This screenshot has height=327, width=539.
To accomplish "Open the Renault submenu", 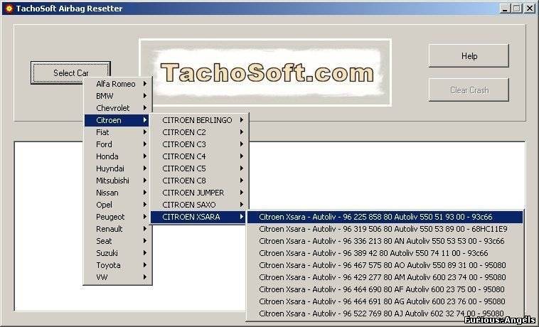I will (x=117, y=229).
